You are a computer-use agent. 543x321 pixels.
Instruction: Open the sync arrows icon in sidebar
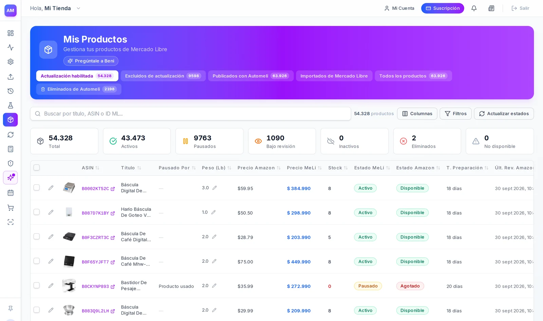pyautogui.click(x=11, y=135)
